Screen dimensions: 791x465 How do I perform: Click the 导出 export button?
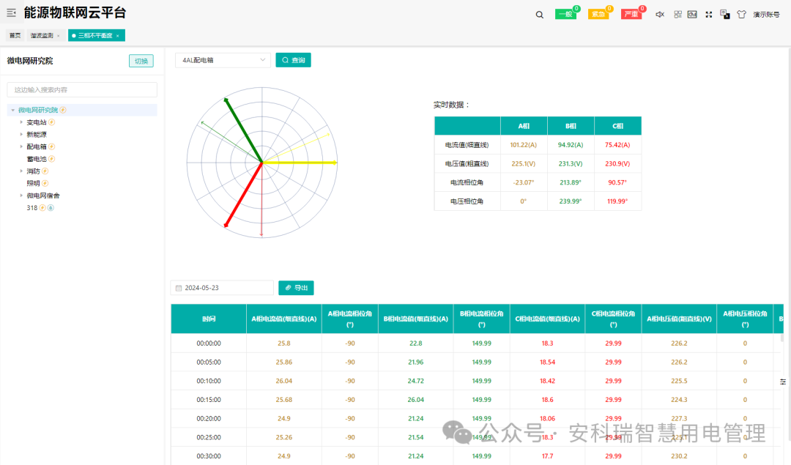tap(296, 288)
